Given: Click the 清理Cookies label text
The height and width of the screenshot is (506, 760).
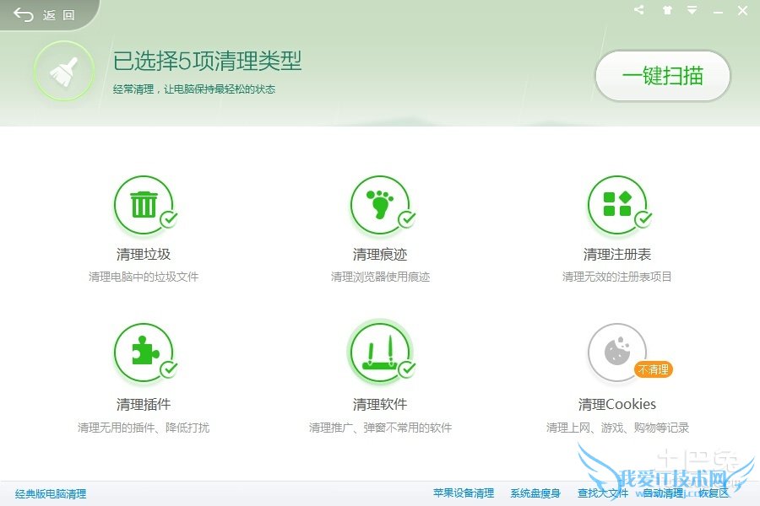Looking at the screenshot, I should 616,404.
